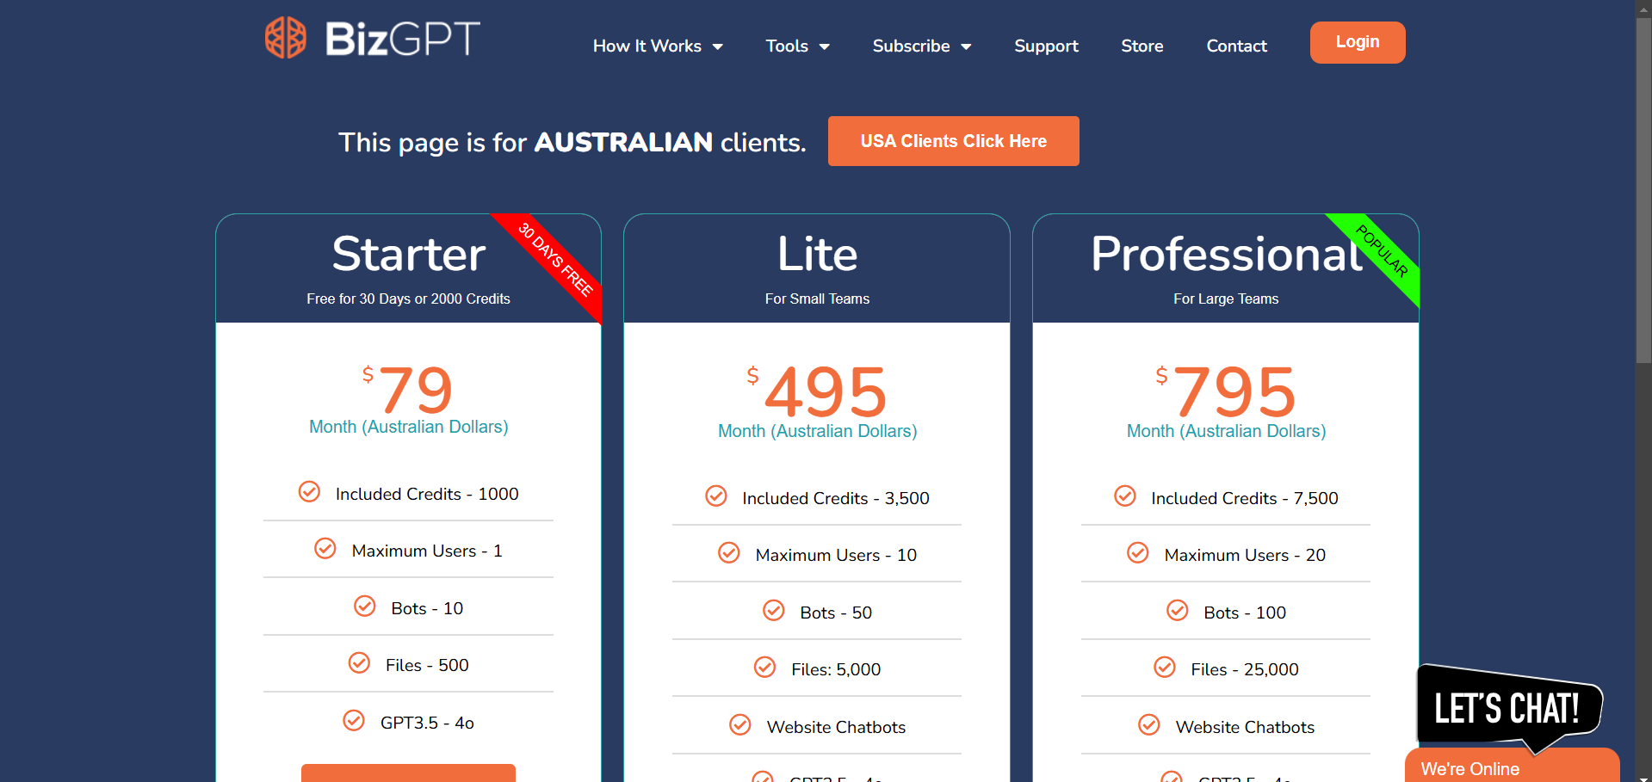Open the We're Online chat bar
Image resolution: width=1652 pixels, height=782 pixels.
(x=1512, y=766)
